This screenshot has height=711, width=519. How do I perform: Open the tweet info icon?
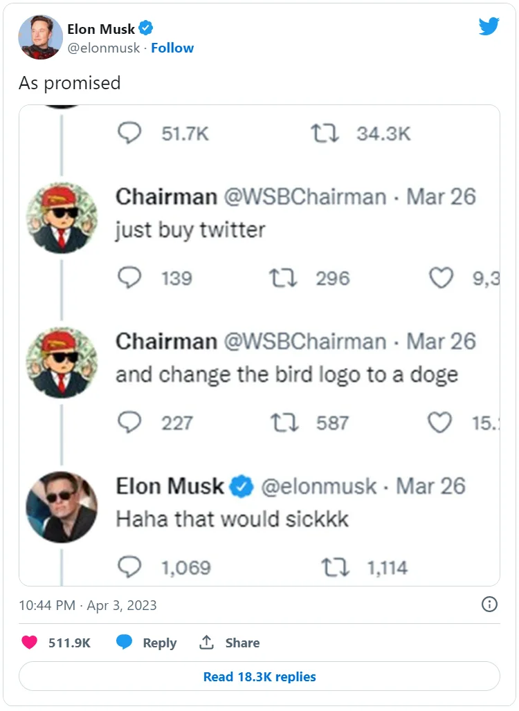pyautogui.click(x=489, y=604)
